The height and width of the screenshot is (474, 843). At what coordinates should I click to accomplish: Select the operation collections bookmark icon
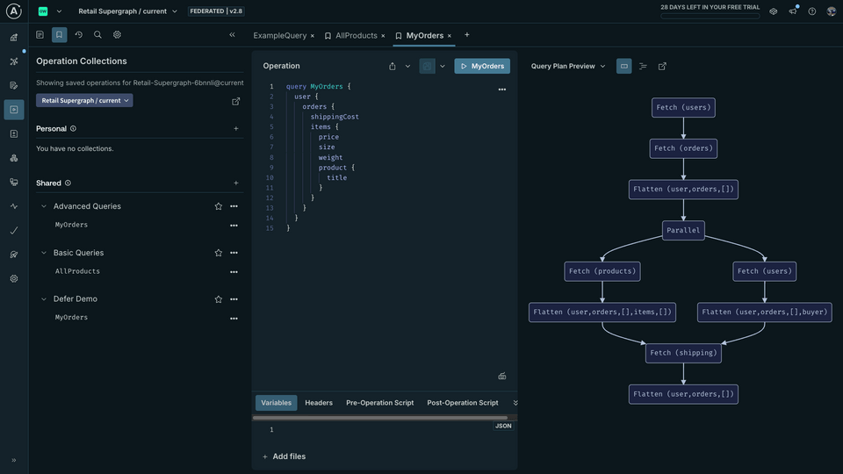coord(59,34)
